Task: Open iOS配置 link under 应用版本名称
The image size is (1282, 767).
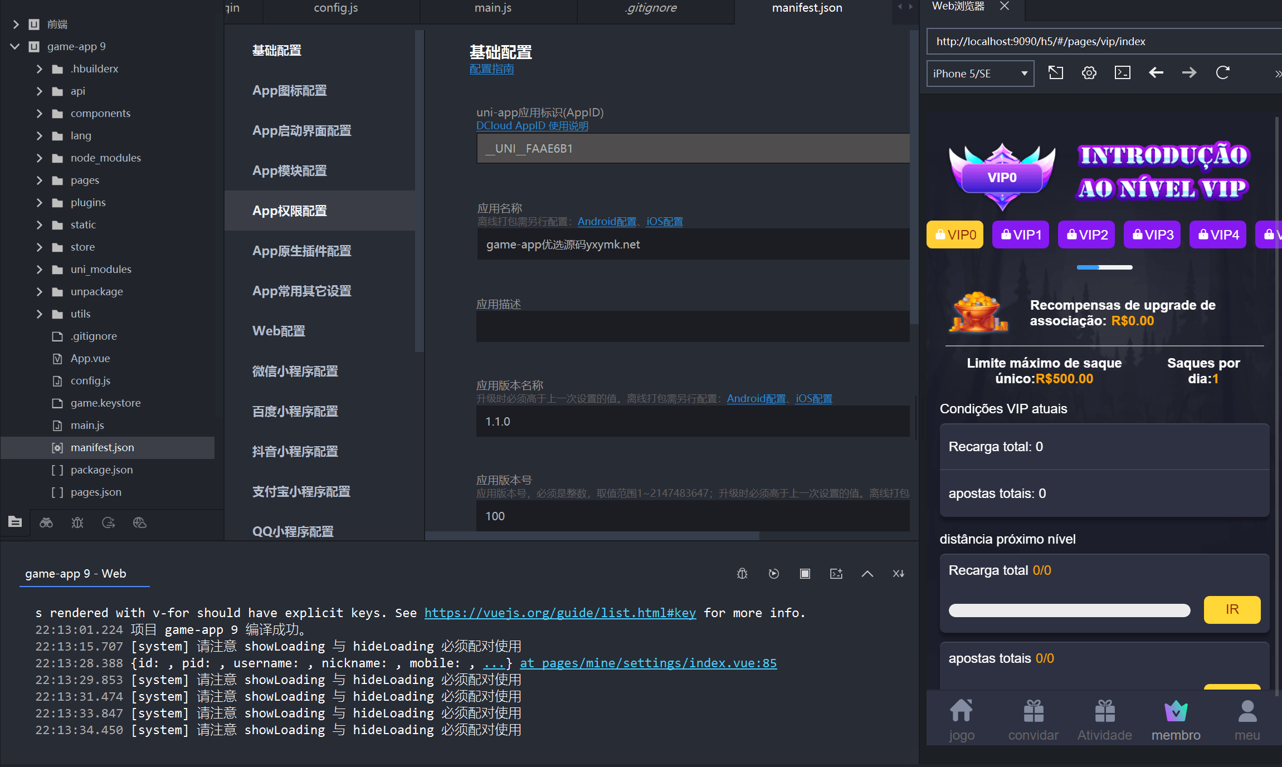Action: coord(813,399)
